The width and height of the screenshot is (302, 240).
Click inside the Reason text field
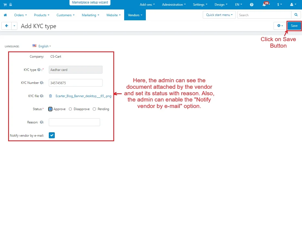point(74,122)
